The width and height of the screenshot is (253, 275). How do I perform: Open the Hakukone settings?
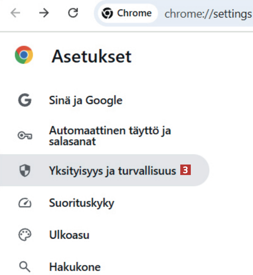pyautogui.click(x=75, y=267)
